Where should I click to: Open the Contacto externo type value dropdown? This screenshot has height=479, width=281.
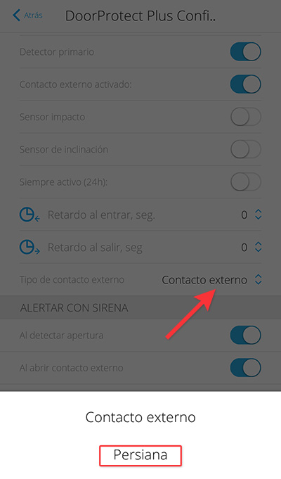click(x=204, y=280)
